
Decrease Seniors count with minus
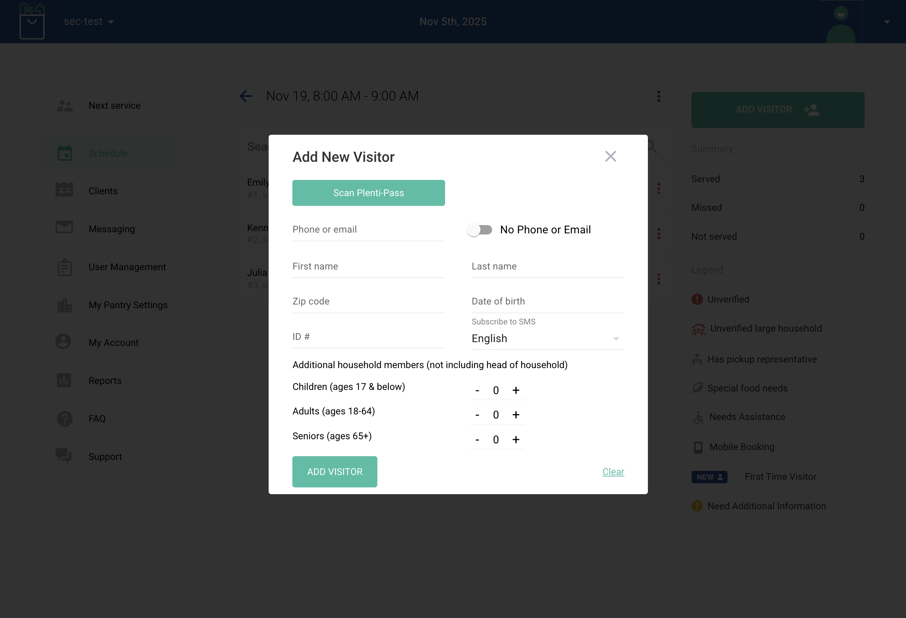[x=477, y=440]
